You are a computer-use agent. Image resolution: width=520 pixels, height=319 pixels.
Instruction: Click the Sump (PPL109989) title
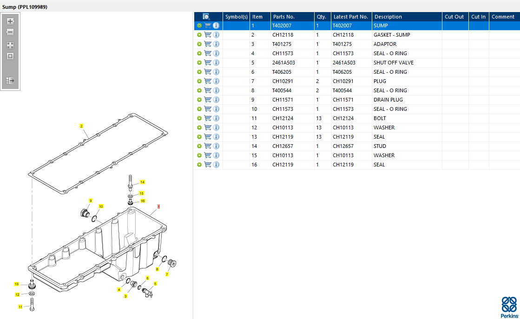click(x=25, y=7)
